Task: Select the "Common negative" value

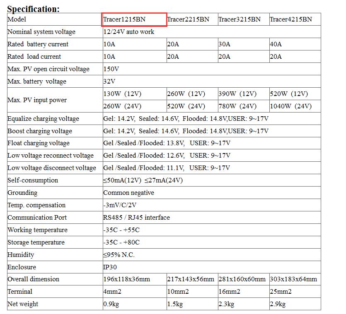Action: click(128, 193)
